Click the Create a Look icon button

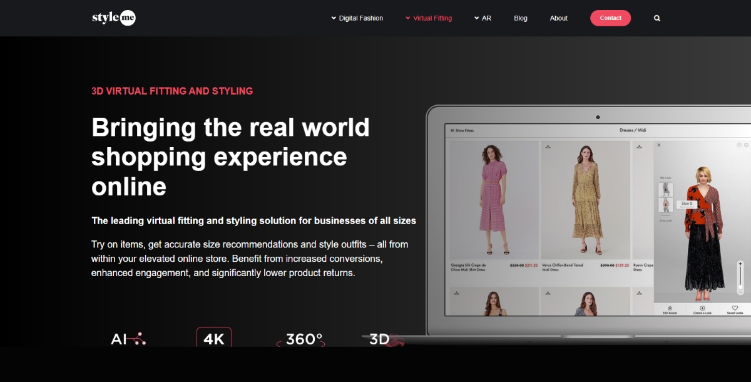[x=702, y=309]
